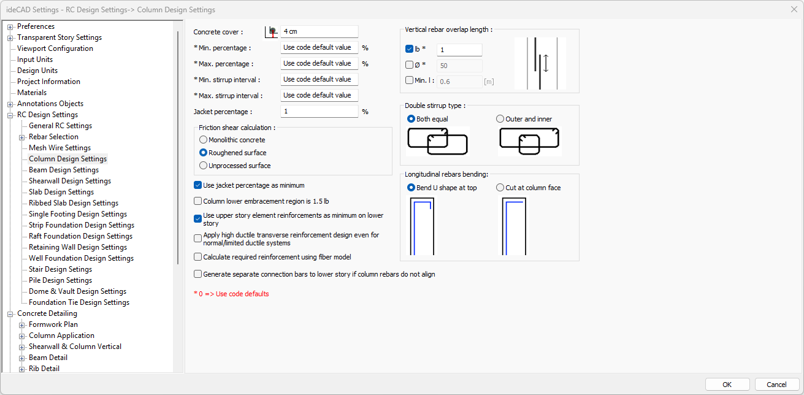Confirm settings with OK button

point(727,385)
